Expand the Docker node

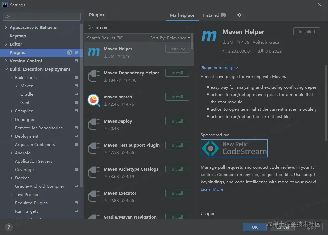point(11,178)
